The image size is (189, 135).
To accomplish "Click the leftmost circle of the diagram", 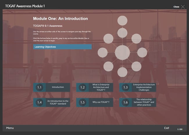I will 103,53.
